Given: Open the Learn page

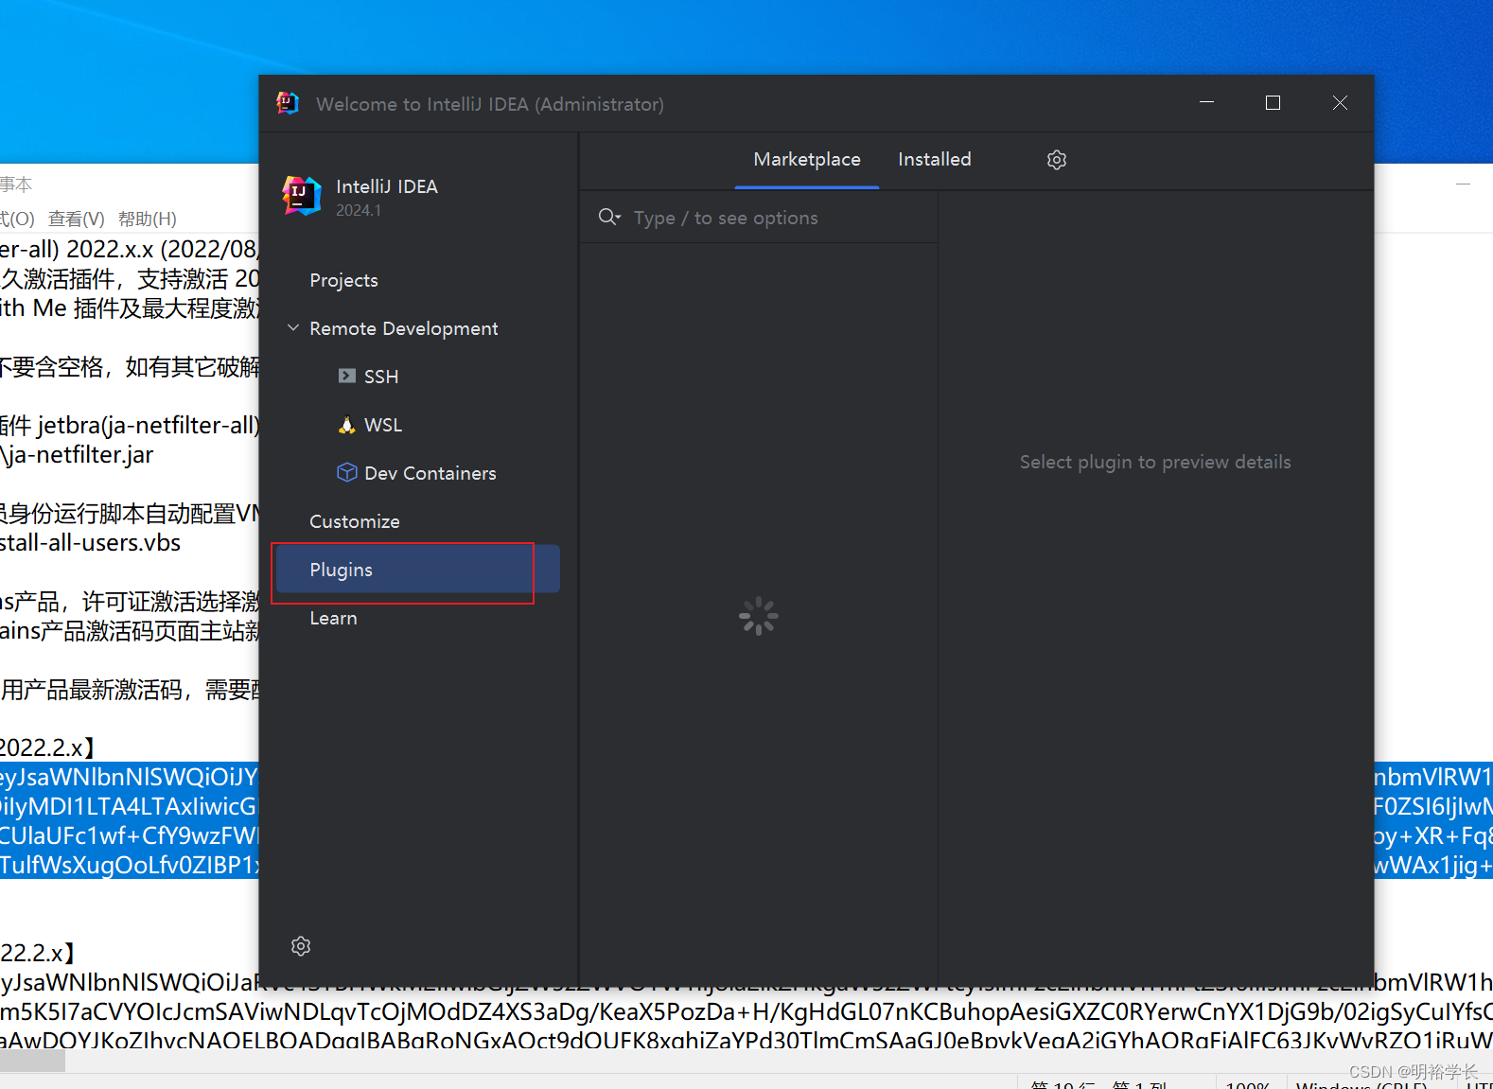Looking at the screenshot, I should point(333,618).
